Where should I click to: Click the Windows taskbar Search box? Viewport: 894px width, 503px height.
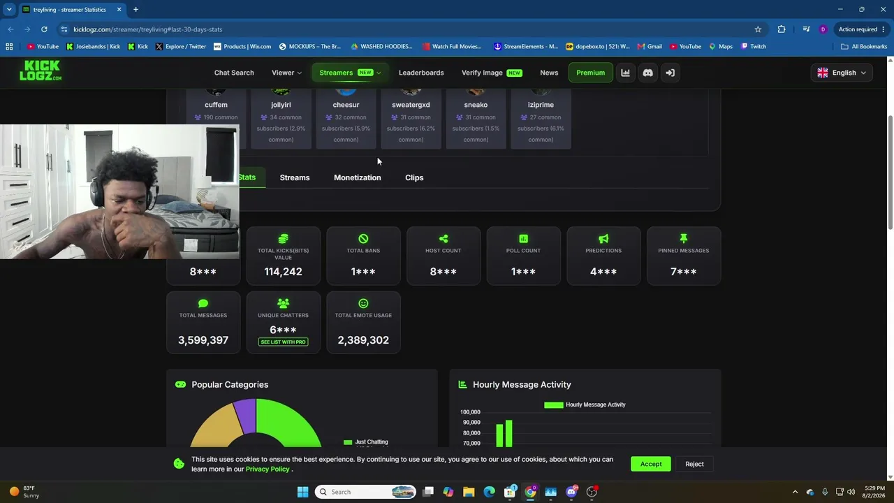(365, 492)
